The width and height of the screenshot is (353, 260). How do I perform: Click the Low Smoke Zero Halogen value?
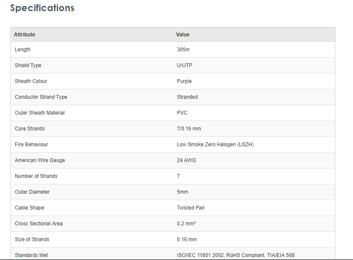(215, 145)
